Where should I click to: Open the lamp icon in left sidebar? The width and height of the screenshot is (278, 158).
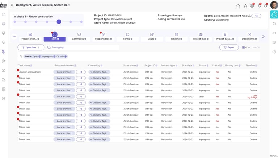point(4,33)
